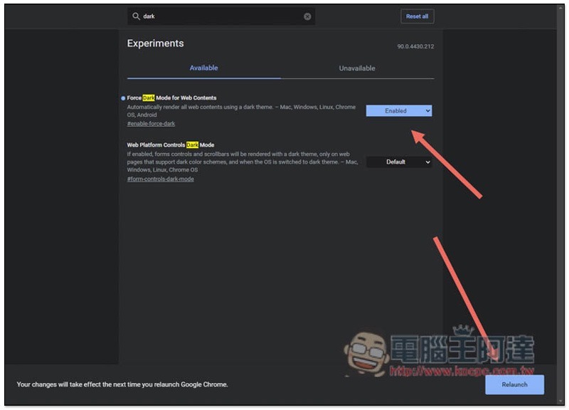569x410 pixels.
Task: Click the Web Platform Controls description text
Action: [x=243, y=162]
